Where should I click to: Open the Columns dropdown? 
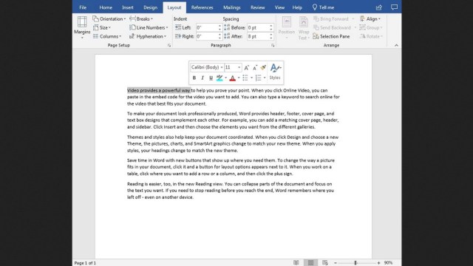click(x=107, y=36)
